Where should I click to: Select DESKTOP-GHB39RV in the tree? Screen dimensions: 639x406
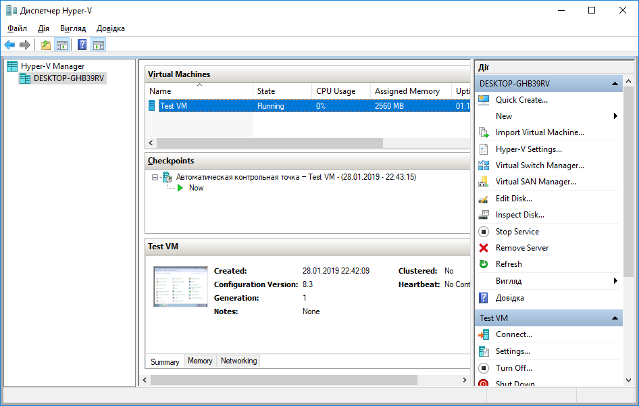(68, 78)
